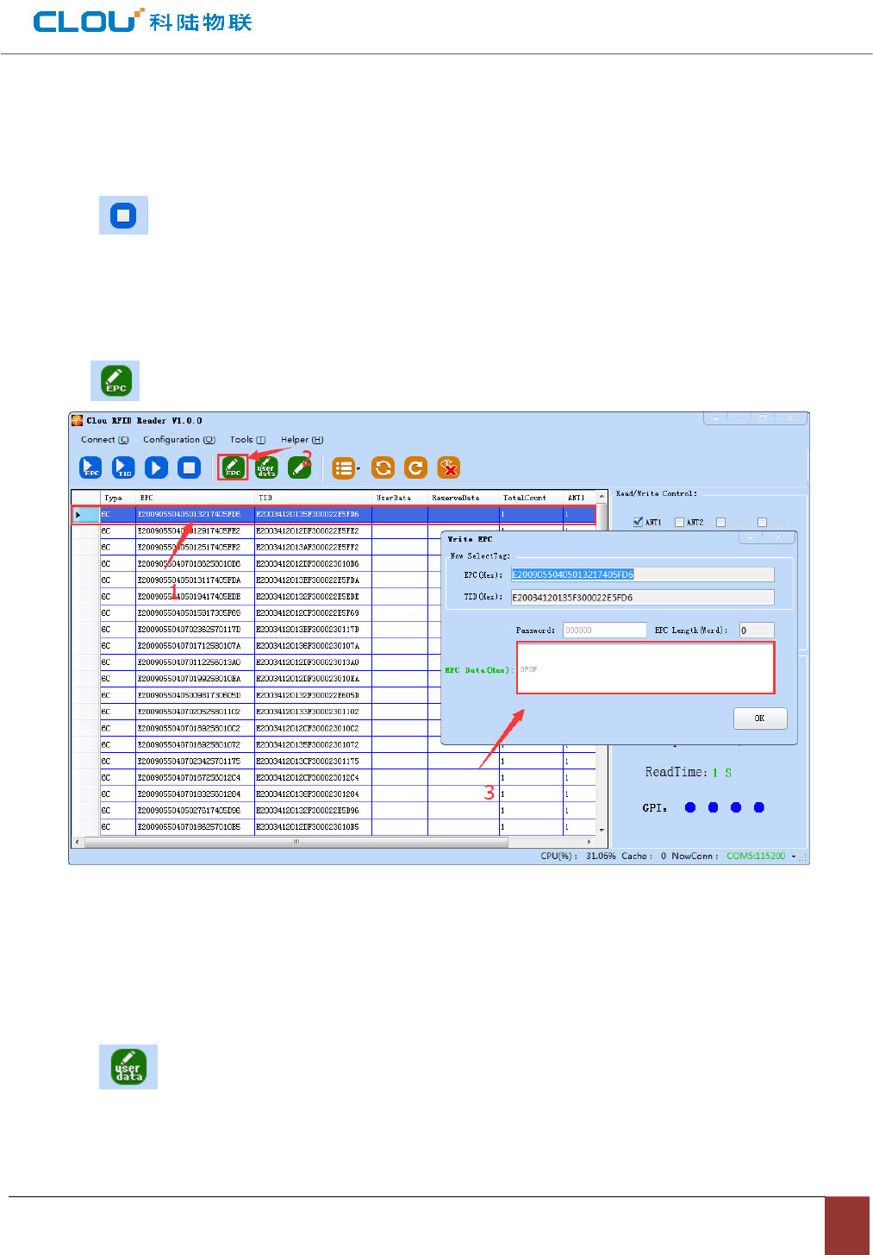Select EPC cell ending 256012C4

click(x=195, y=778)
